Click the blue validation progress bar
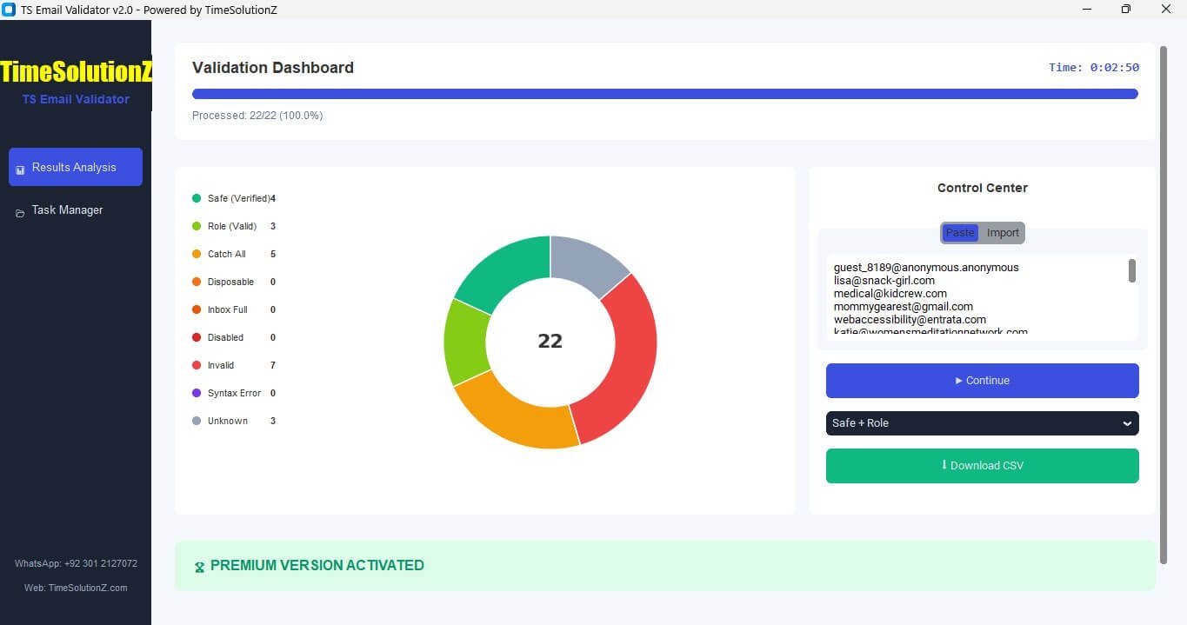Image resolution: width=1187 pixels, height=625 pixels. point(664,93)
